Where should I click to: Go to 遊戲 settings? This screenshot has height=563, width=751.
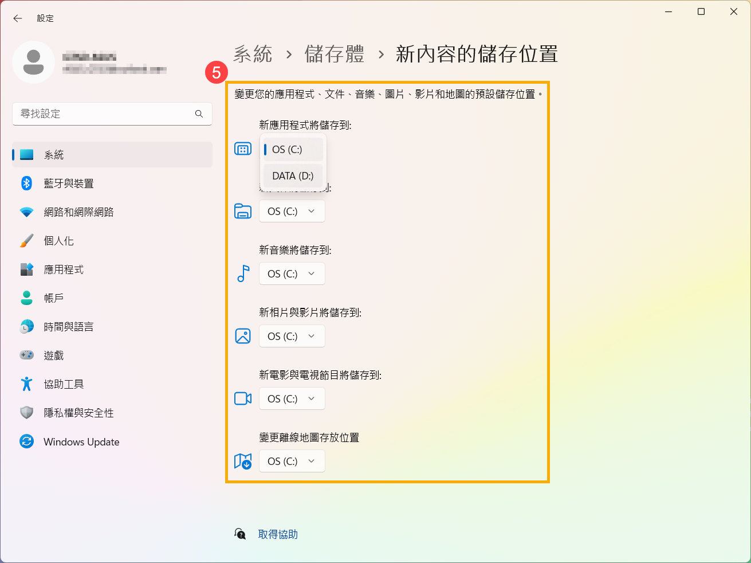[112, 355]
